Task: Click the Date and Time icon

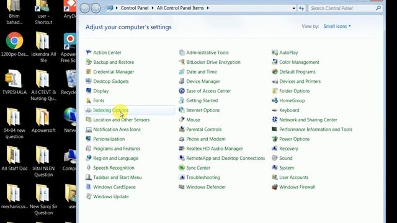Action: tap(182, 72)
